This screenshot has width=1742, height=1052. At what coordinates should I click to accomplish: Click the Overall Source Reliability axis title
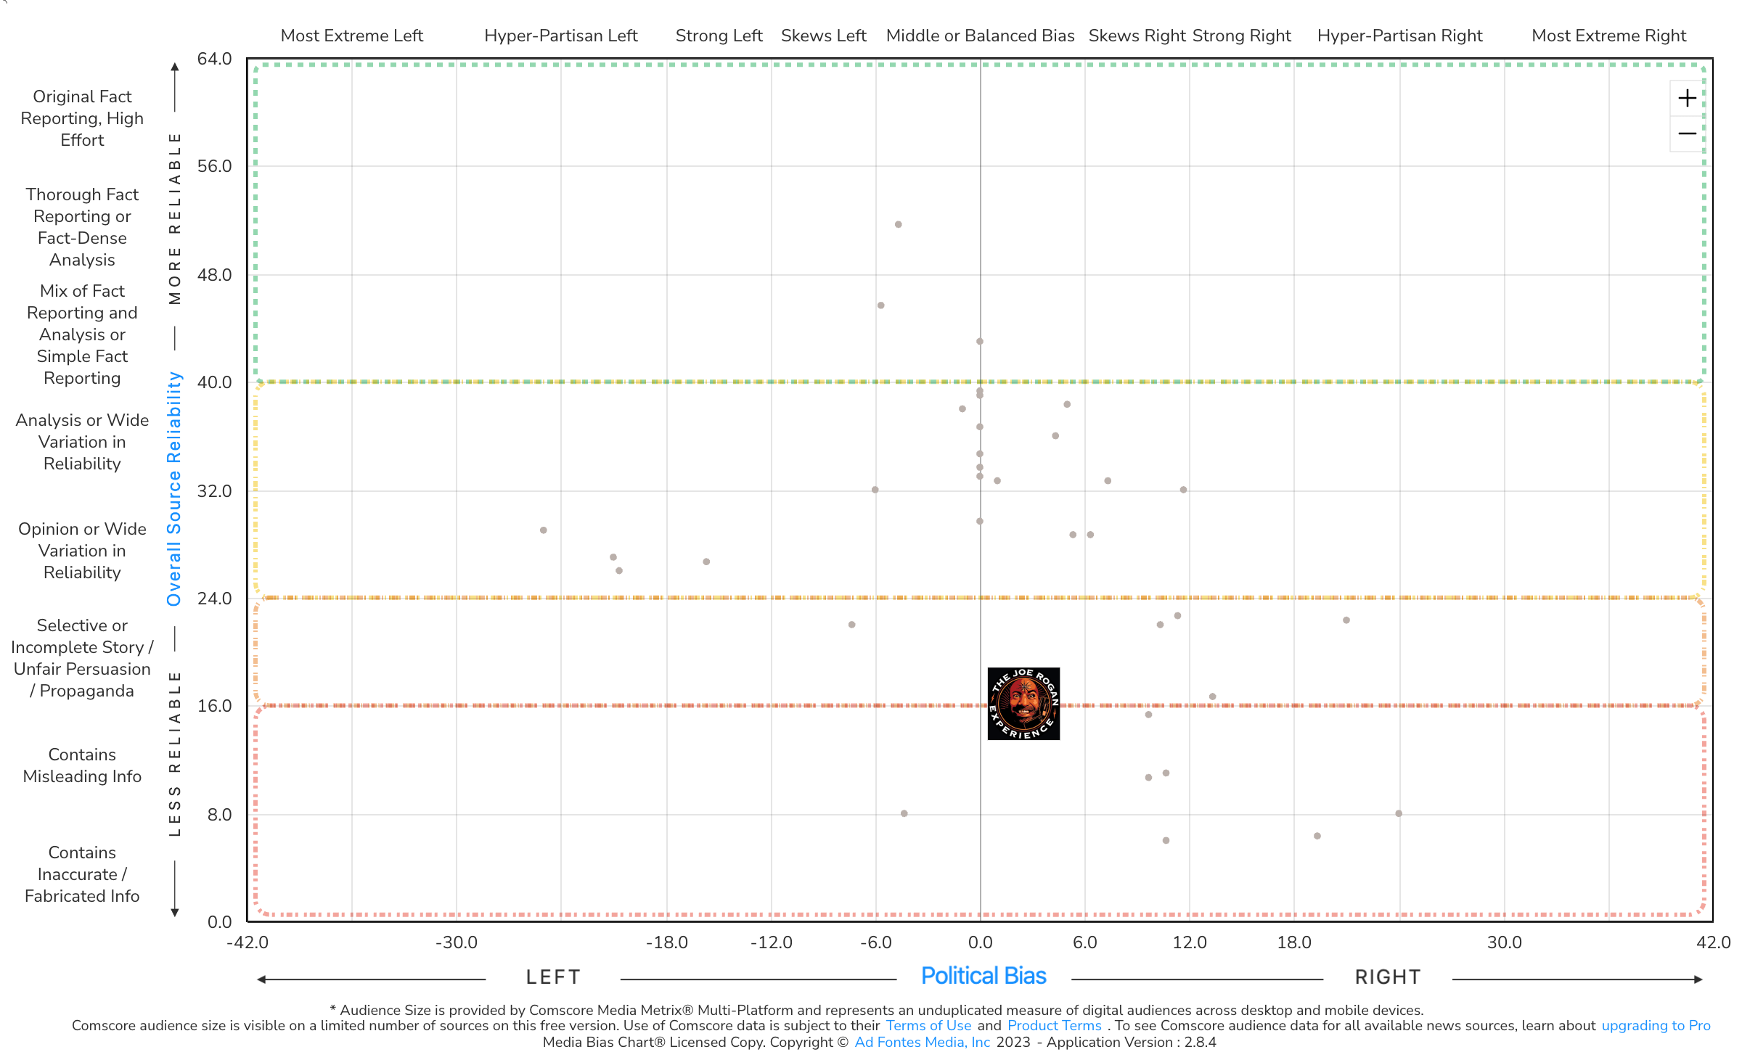[173, 489]
